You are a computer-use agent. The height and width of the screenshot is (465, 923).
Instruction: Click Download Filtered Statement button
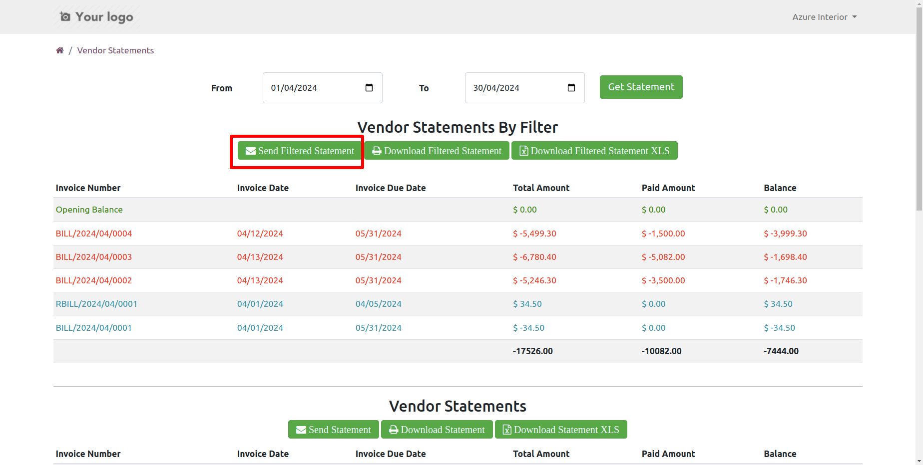pyautogui.click(x=437, y=151)
